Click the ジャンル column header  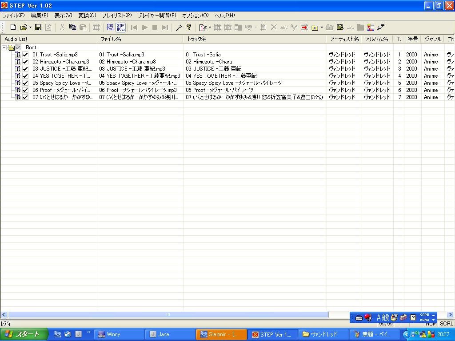(433, 39)
